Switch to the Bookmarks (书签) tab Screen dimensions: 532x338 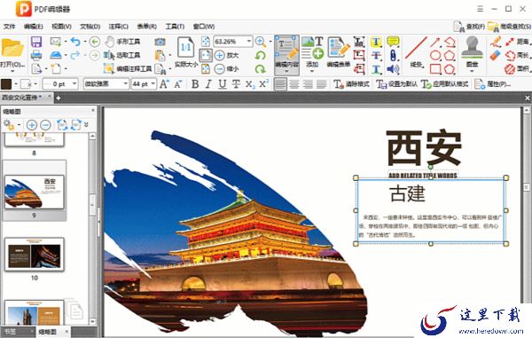pyautogui.click(x=11, y=332)
